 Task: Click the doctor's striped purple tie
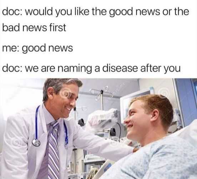[54, 150]
